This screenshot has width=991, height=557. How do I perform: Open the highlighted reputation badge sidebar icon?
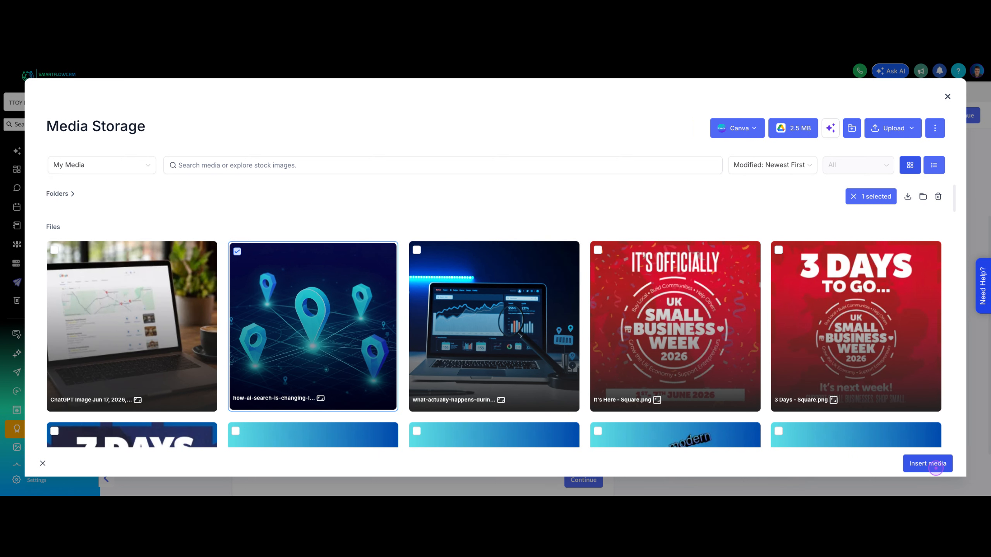pos(15,429)
